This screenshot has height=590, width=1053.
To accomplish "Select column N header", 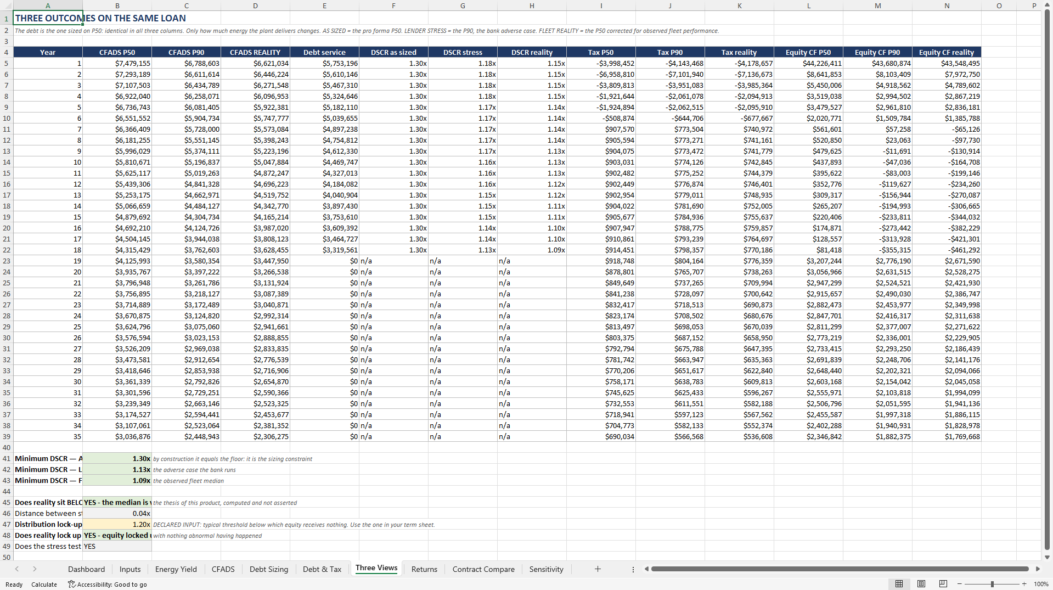I will [x=947, y=5].
